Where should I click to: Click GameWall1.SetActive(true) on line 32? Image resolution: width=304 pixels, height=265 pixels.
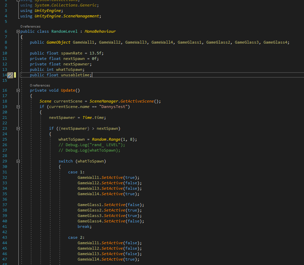pyautogui.click(x=108, y=177)
